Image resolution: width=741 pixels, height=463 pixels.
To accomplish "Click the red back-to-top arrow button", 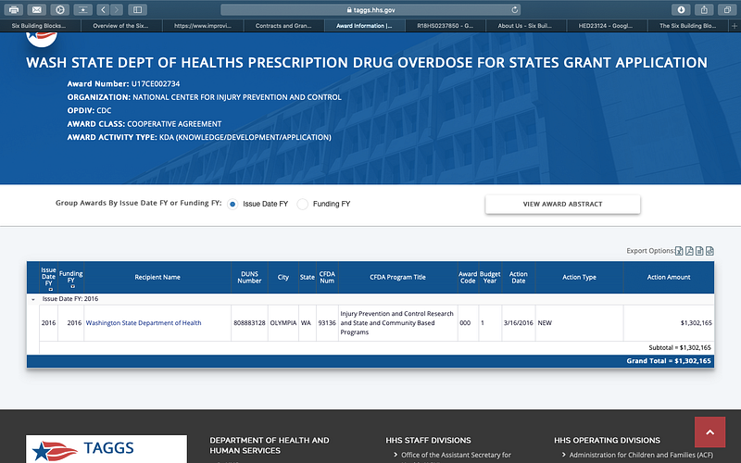I will coord(710,432).
